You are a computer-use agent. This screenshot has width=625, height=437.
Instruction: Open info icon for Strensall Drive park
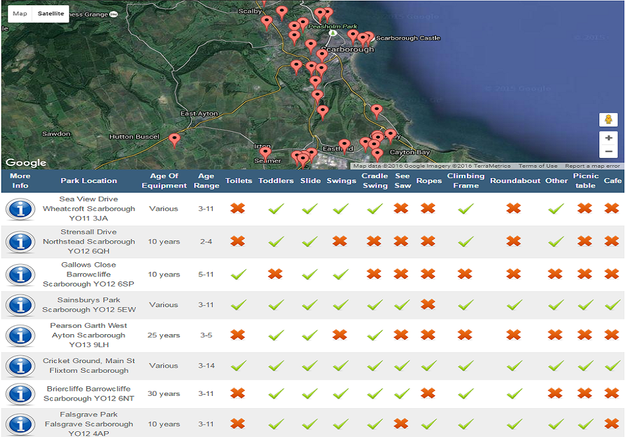click(21, 242)
